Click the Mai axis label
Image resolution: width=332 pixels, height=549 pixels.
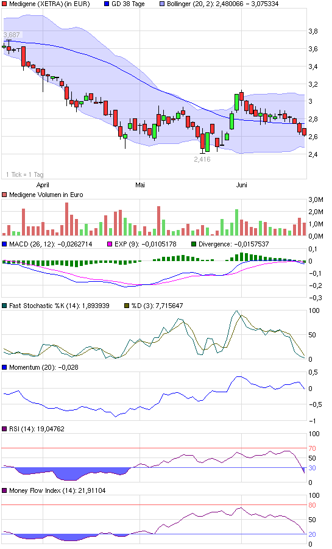140,185
